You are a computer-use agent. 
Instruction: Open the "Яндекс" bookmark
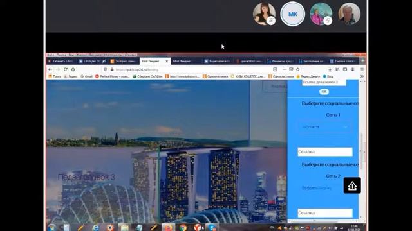(x=71, y=76)
